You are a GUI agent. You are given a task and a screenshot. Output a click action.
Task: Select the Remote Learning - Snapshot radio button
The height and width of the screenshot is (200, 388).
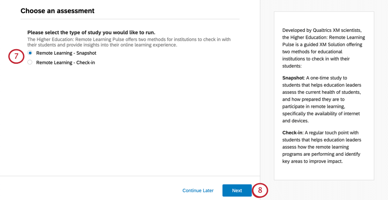[30, 53]
